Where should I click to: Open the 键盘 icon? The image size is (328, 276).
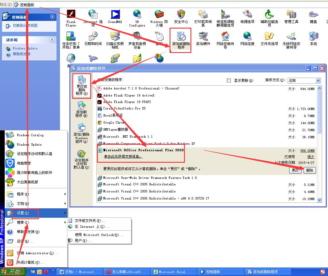click(x=313, y=16)
